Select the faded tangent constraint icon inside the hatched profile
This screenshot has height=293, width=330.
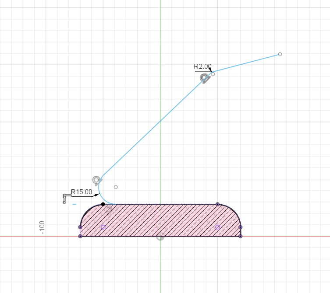[x=109, y=210]
